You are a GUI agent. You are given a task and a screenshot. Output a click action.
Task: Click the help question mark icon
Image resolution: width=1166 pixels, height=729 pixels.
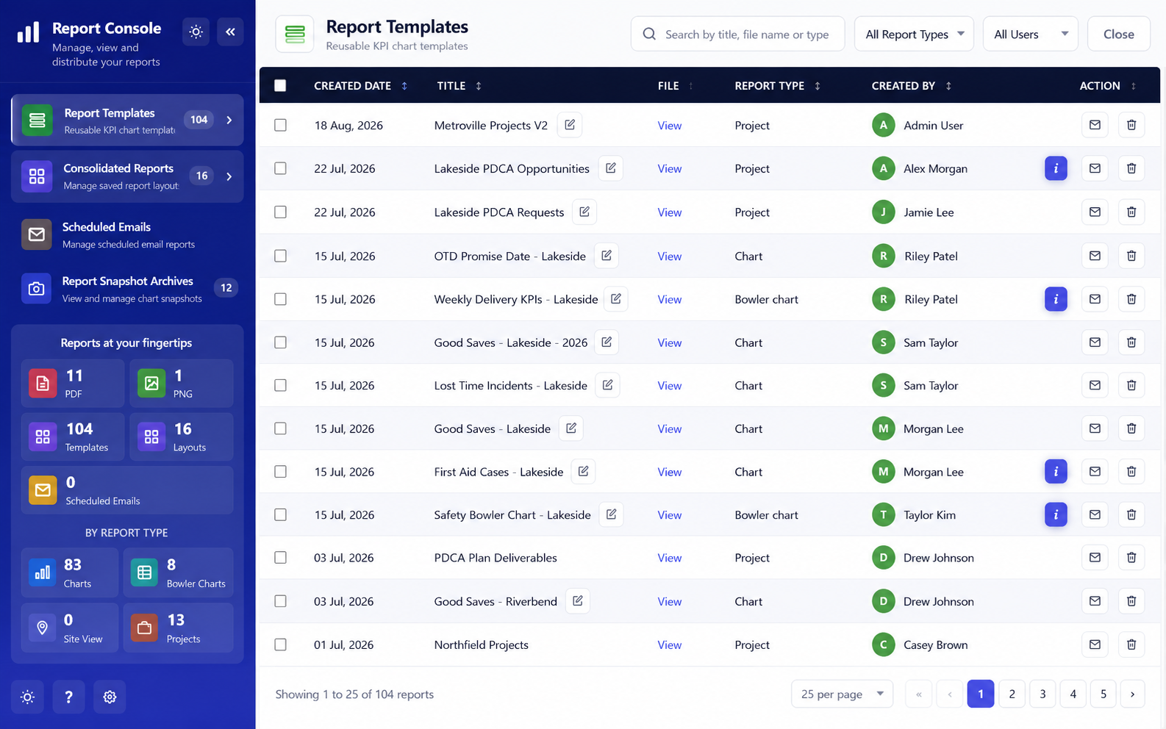pyautogui.click(x=68, y=697)
